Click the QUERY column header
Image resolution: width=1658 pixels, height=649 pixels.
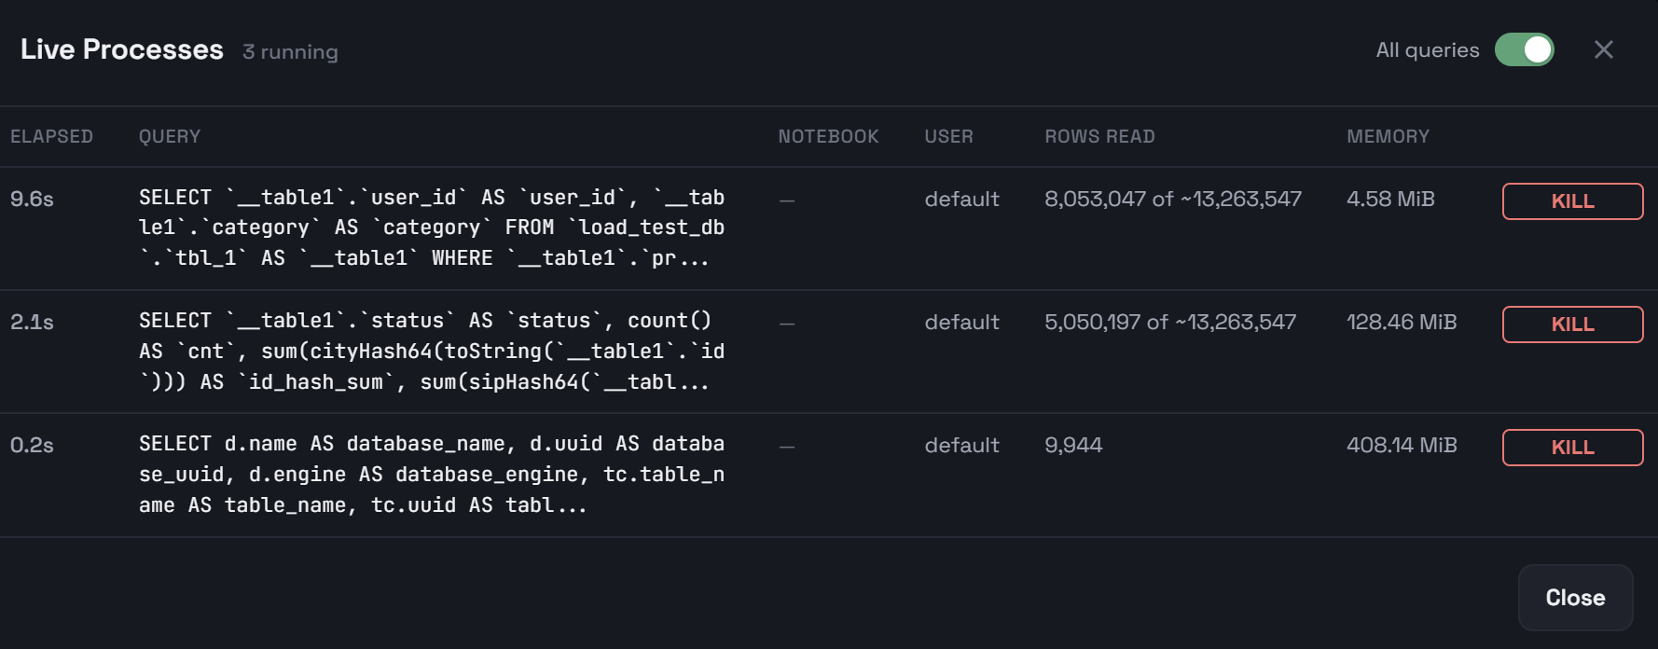(x=170, y=136)
